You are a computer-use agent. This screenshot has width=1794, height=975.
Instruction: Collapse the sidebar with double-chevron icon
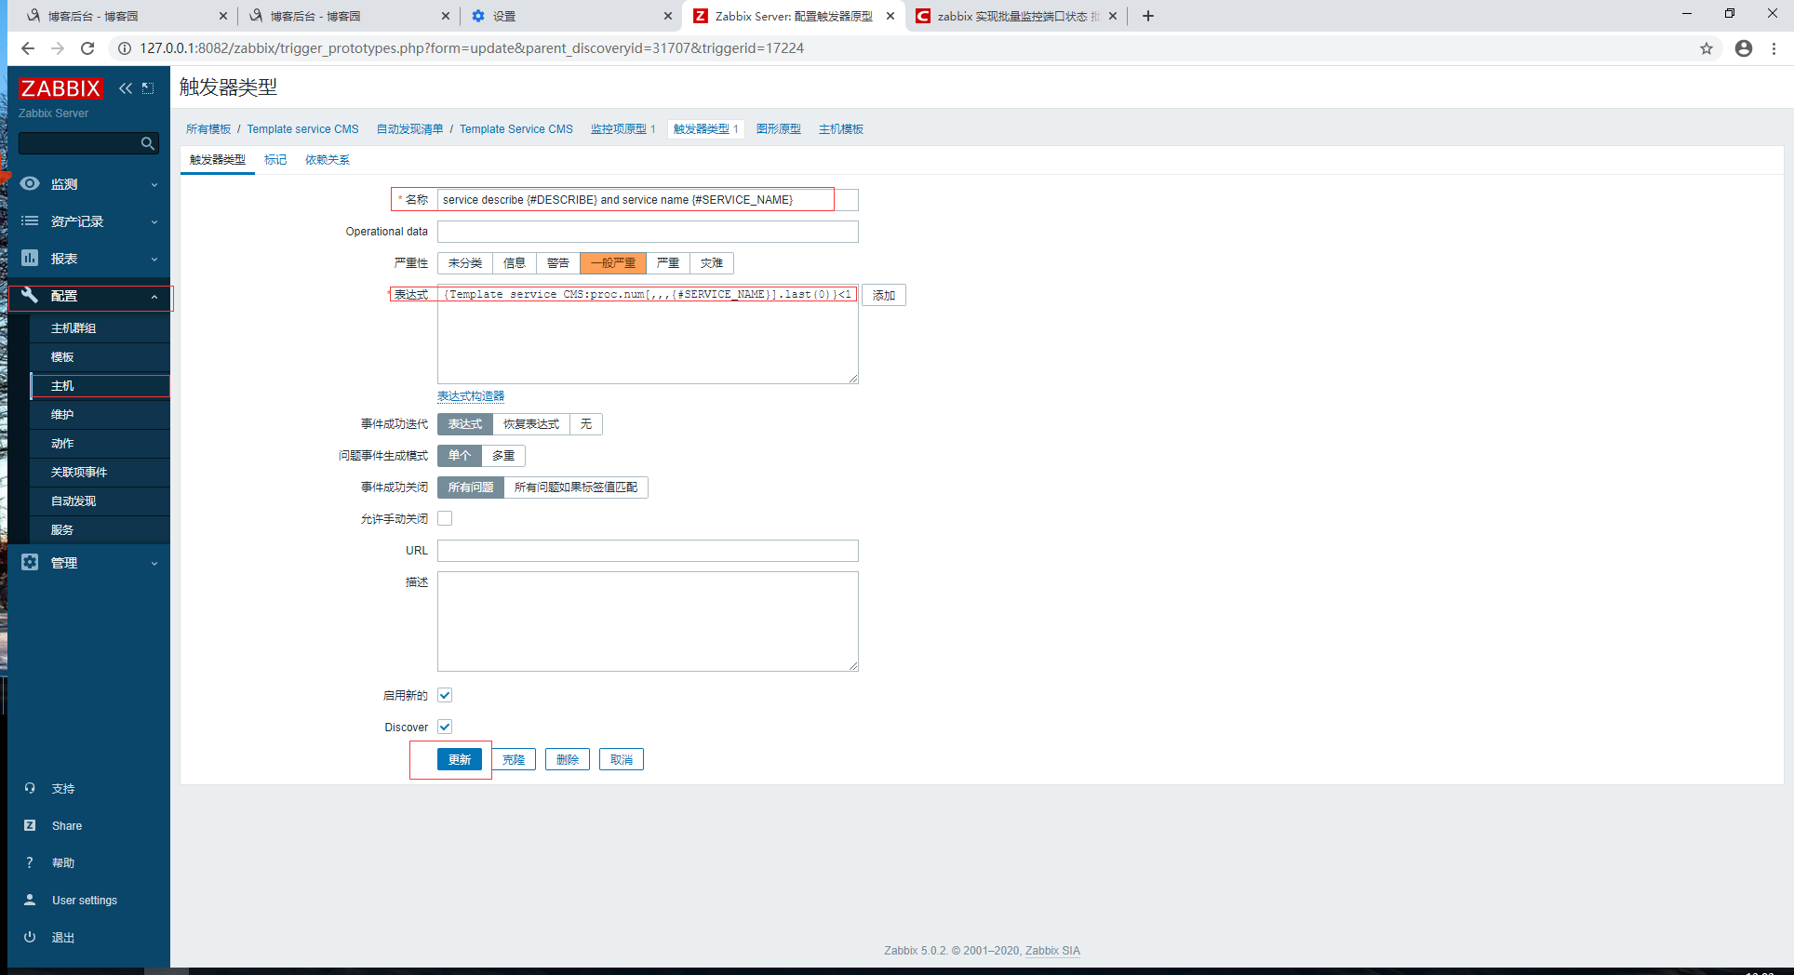126,88
